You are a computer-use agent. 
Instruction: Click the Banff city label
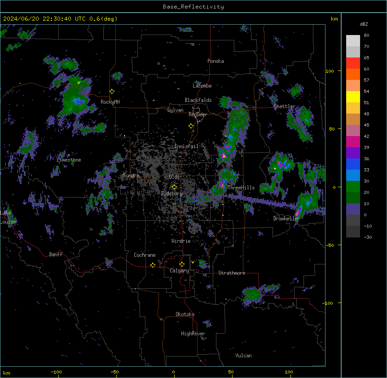(56, 255)
